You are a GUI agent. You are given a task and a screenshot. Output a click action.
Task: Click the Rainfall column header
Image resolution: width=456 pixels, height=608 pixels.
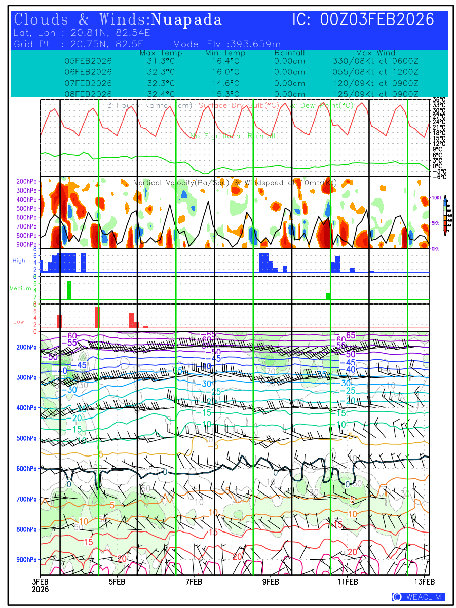(289, 53)
